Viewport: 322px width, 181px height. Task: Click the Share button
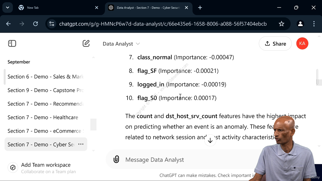tap(275, 43)
